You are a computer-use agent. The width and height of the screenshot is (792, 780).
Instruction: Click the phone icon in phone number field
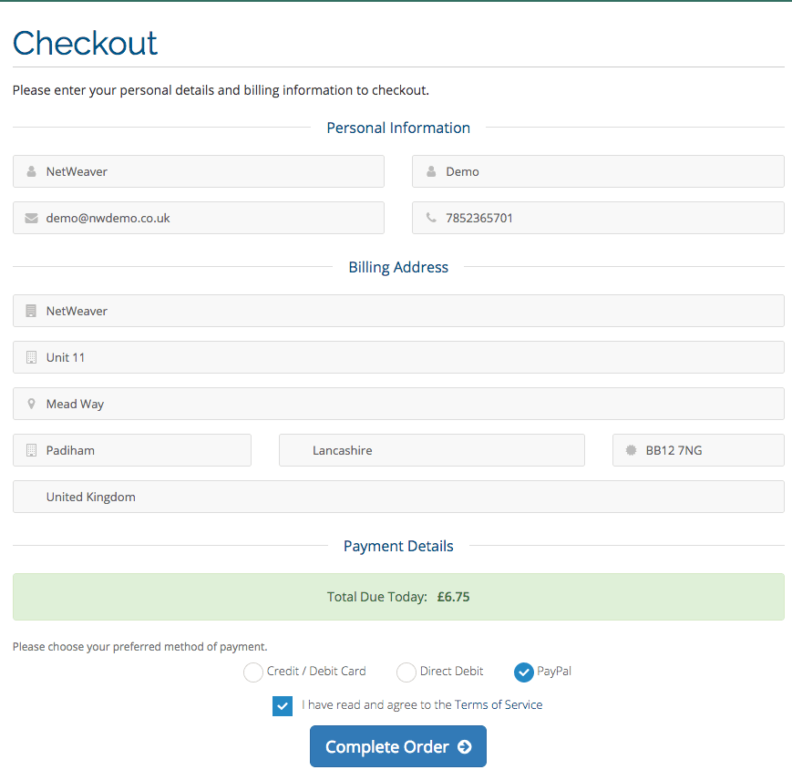click(x=431, y=218)
